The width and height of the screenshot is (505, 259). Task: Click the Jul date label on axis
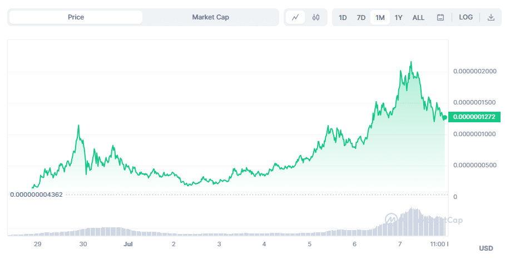128,244
